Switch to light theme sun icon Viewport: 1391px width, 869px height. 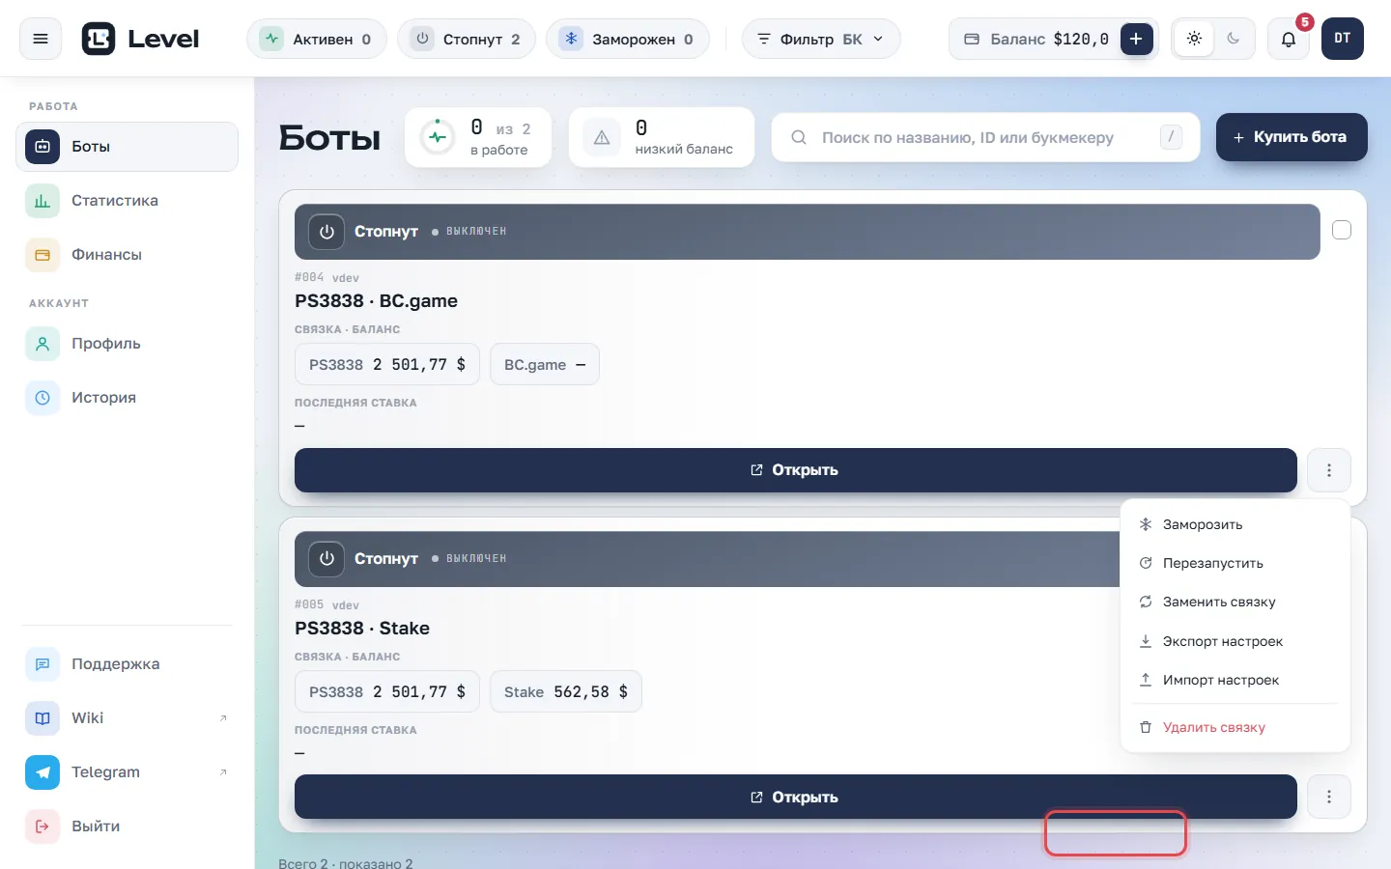(1194, 39)
